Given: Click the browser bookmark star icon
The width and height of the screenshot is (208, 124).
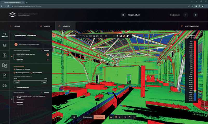Looking at the screenshot, I should click(192, 6).
